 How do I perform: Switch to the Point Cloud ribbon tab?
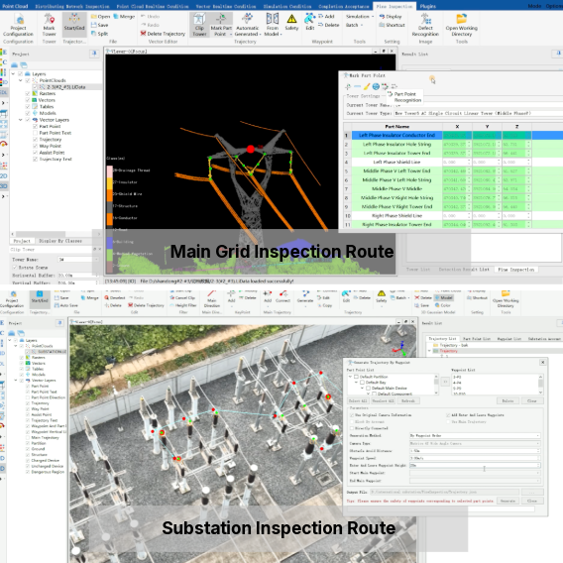pos(15,6)
